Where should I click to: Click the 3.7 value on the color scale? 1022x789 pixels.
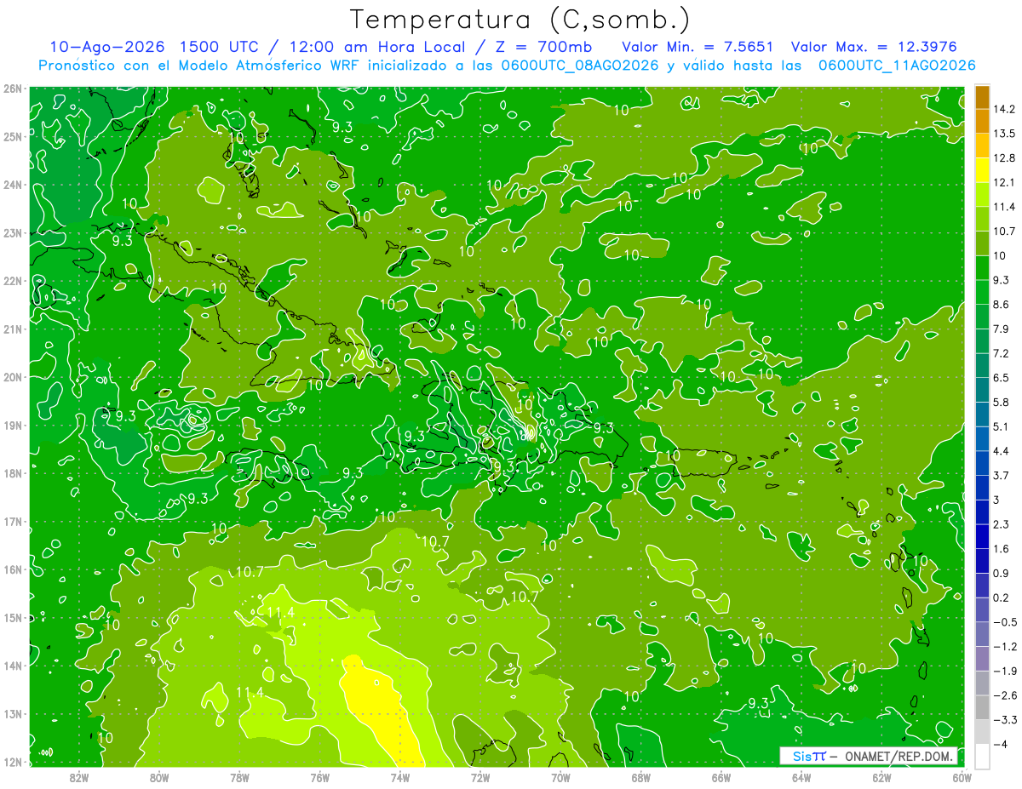pyautogui.click(x=1002, y=475)
